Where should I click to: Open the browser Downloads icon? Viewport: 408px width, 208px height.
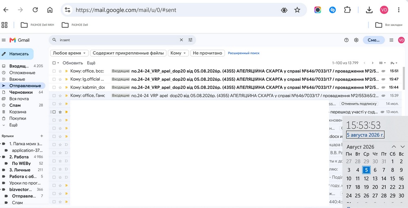click(369, 10)
